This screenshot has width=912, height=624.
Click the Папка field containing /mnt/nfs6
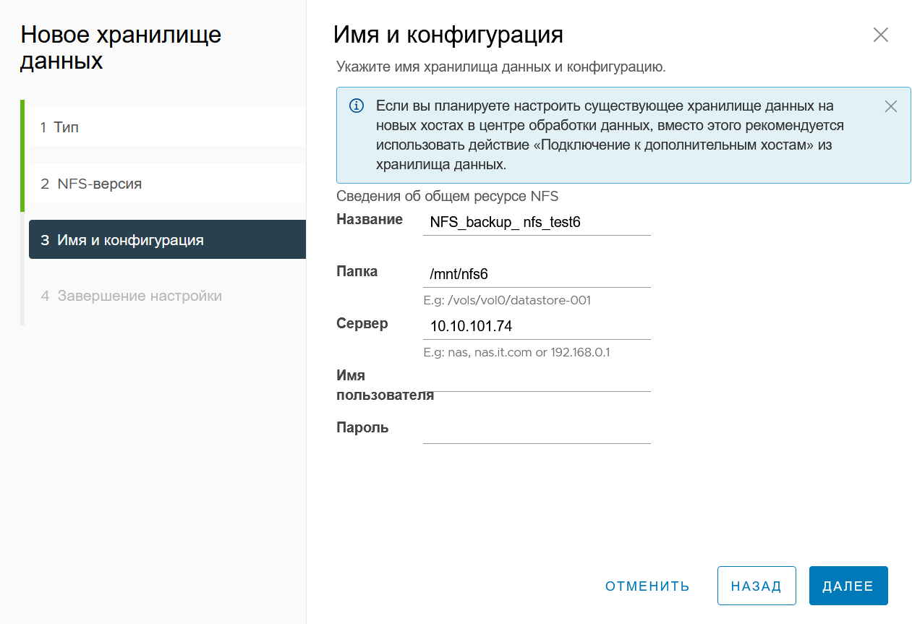(537, 274)
